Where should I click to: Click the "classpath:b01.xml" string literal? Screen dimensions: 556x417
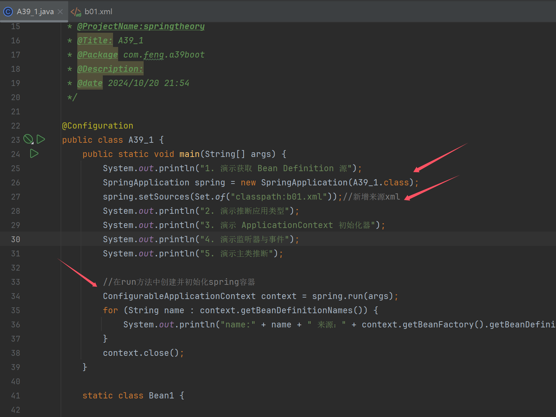[279, 197]
